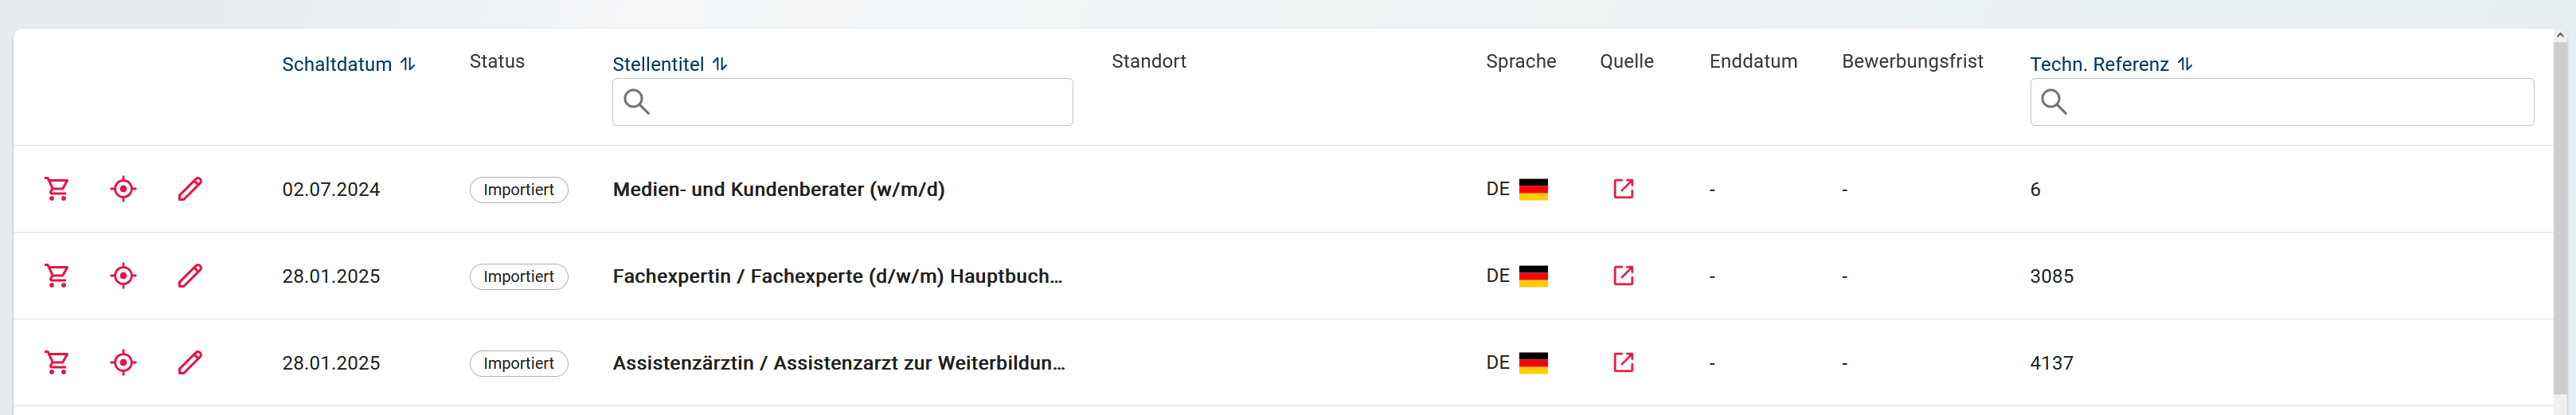Click target icon in Fachexpertin Hauptbuch row
This screenshot has height=415, width=2576.
click(123, 276)
